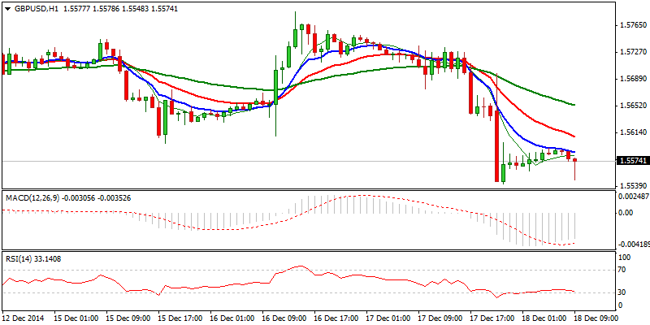Click the 16 Dec 09:00 time label
This screenshot has width=650, height=325.
(x=284, y=318)
